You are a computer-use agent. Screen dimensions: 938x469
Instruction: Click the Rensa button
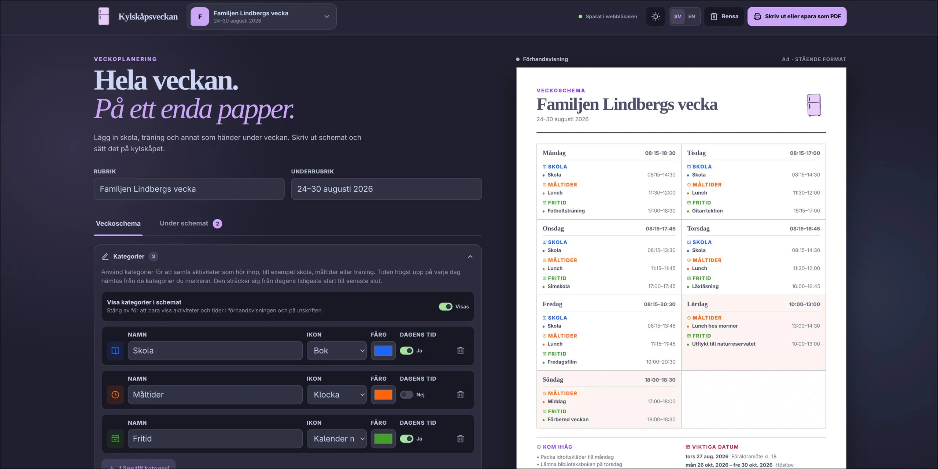[x=724, y=16]
